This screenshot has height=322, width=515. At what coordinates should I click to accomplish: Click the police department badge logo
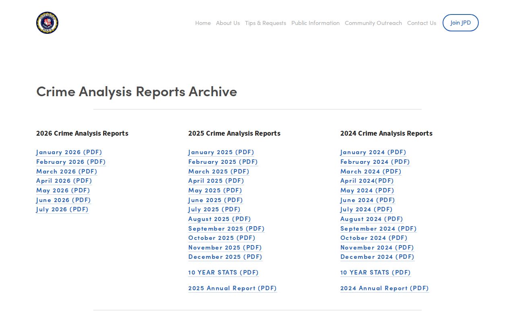pyautogui.click(x=47, y=23)
